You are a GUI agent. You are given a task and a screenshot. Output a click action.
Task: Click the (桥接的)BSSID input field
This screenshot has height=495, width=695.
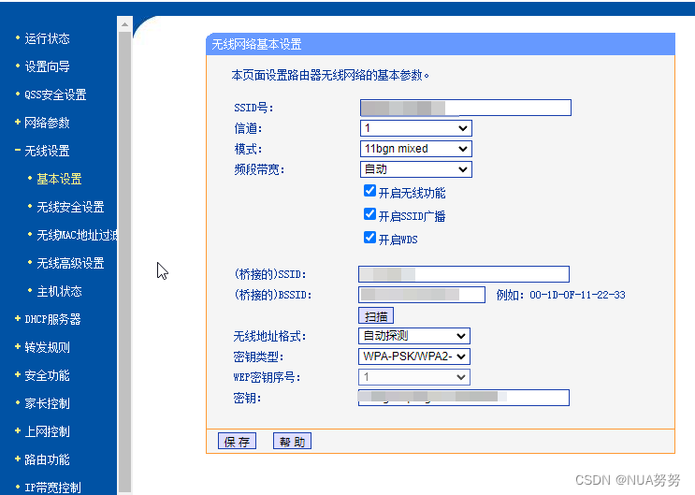coord(422,295)
